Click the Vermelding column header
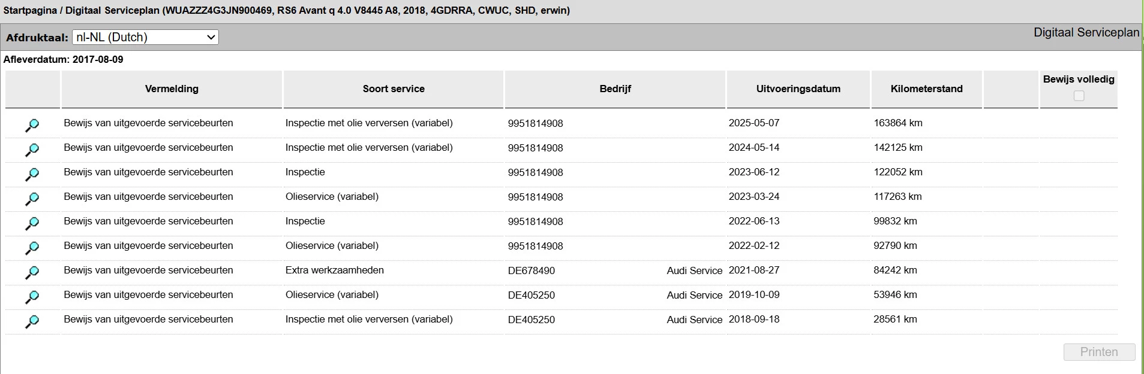The width and height of the screenshot is (1144, 374). point(172,89)
